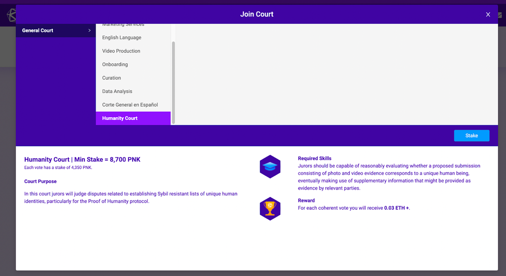This screenshot has height=276, width=506.
Task: Click the Required Skills heading
Action: (315, 158)
